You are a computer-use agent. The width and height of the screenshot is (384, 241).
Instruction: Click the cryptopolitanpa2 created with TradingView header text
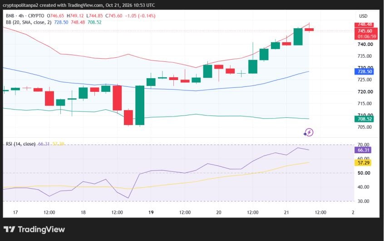79,5
